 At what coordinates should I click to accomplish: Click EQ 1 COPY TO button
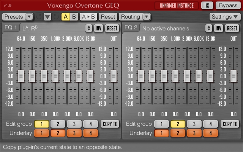[x=110, y=124]
